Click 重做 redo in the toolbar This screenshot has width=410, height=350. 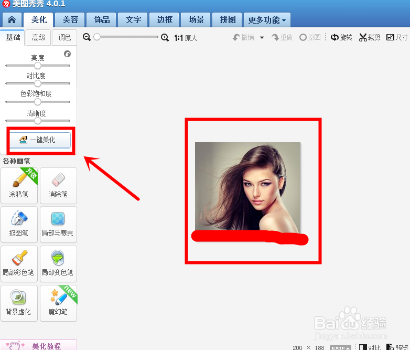tap(282, 37)
